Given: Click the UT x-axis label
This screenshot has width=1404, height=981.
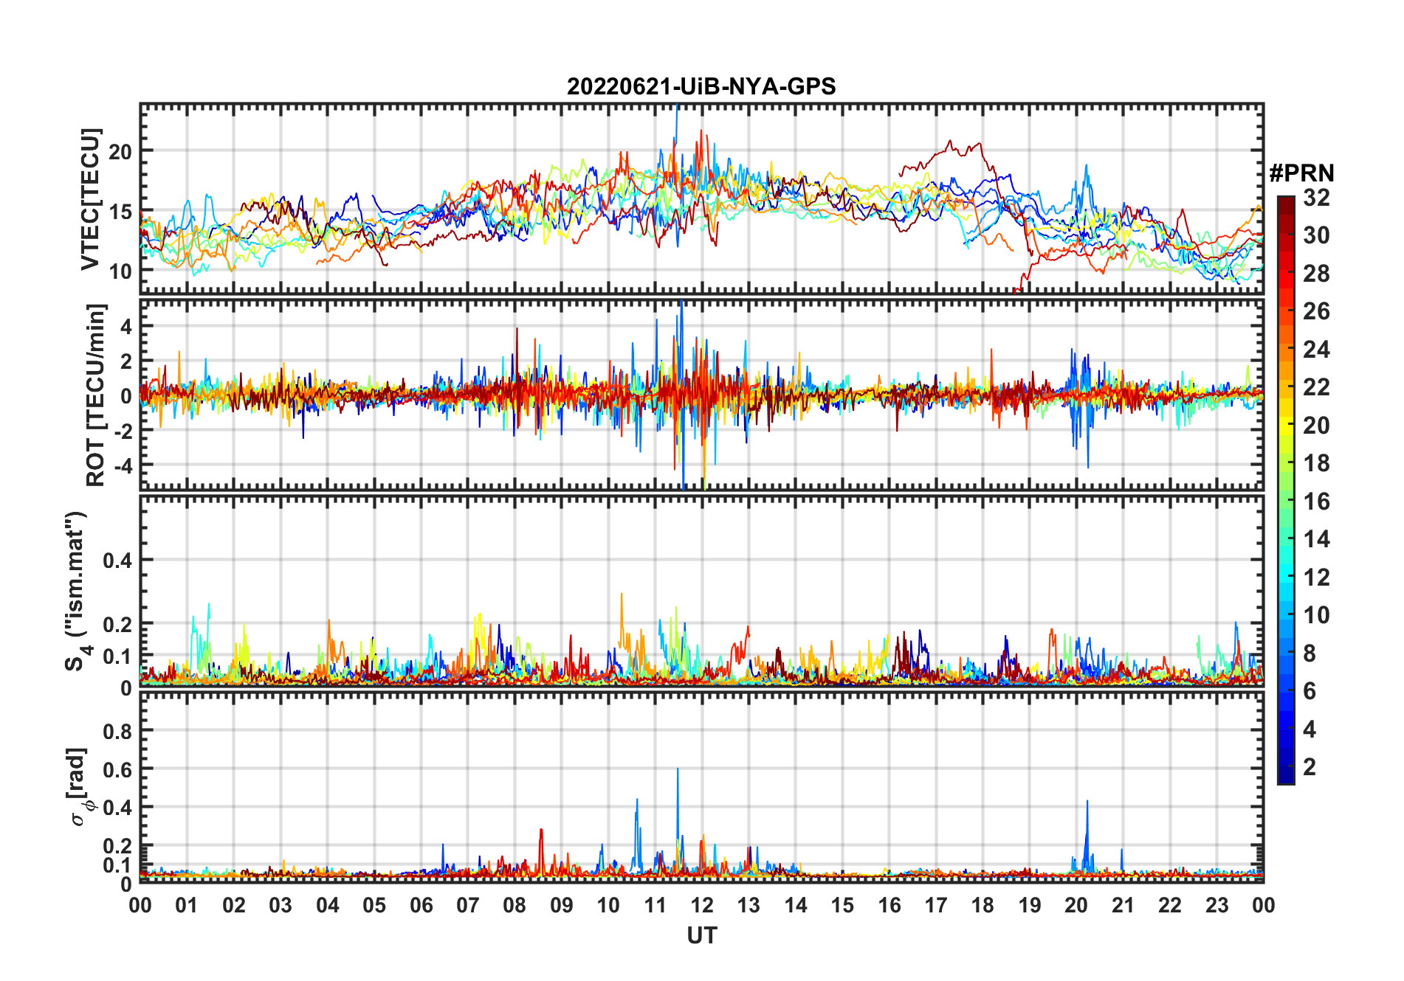Looking at the screenshot, I should pos(701,936).
